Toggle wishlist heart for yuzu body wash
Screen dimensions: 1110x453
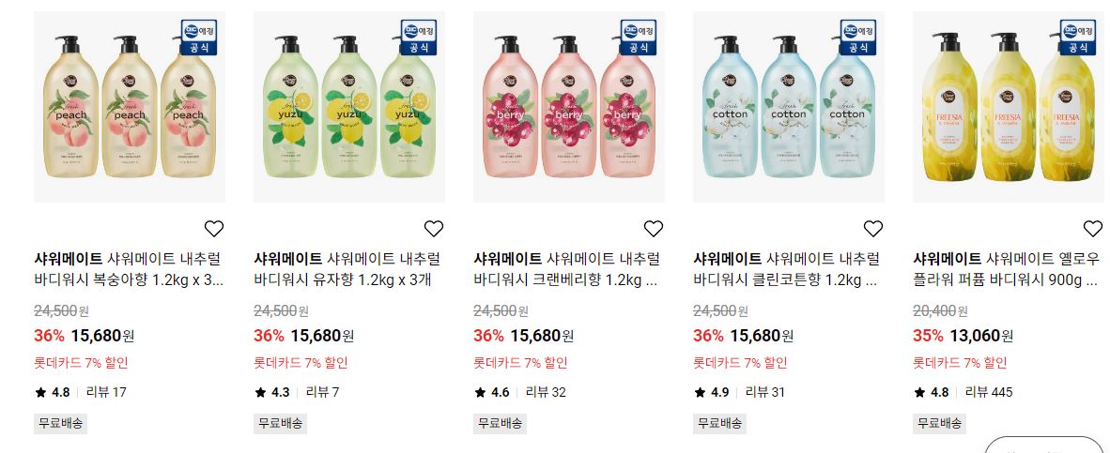[433, 228]
